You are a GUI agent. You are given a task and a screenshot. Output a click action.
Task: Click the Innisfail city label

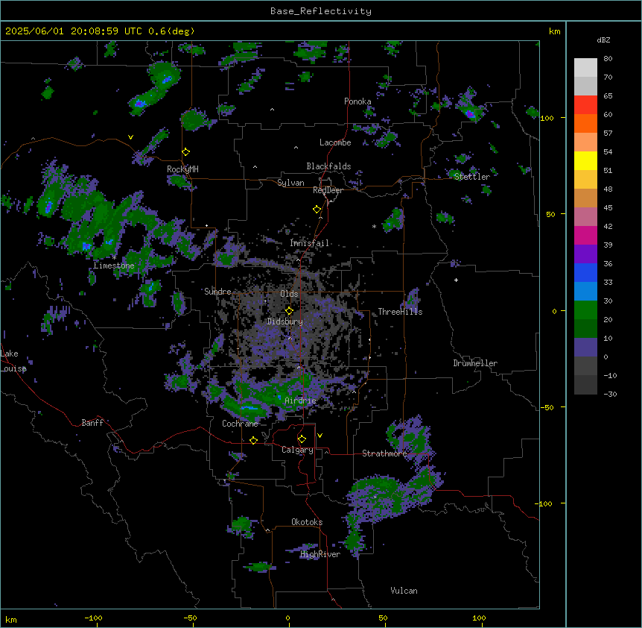click(x=310, y=243)
